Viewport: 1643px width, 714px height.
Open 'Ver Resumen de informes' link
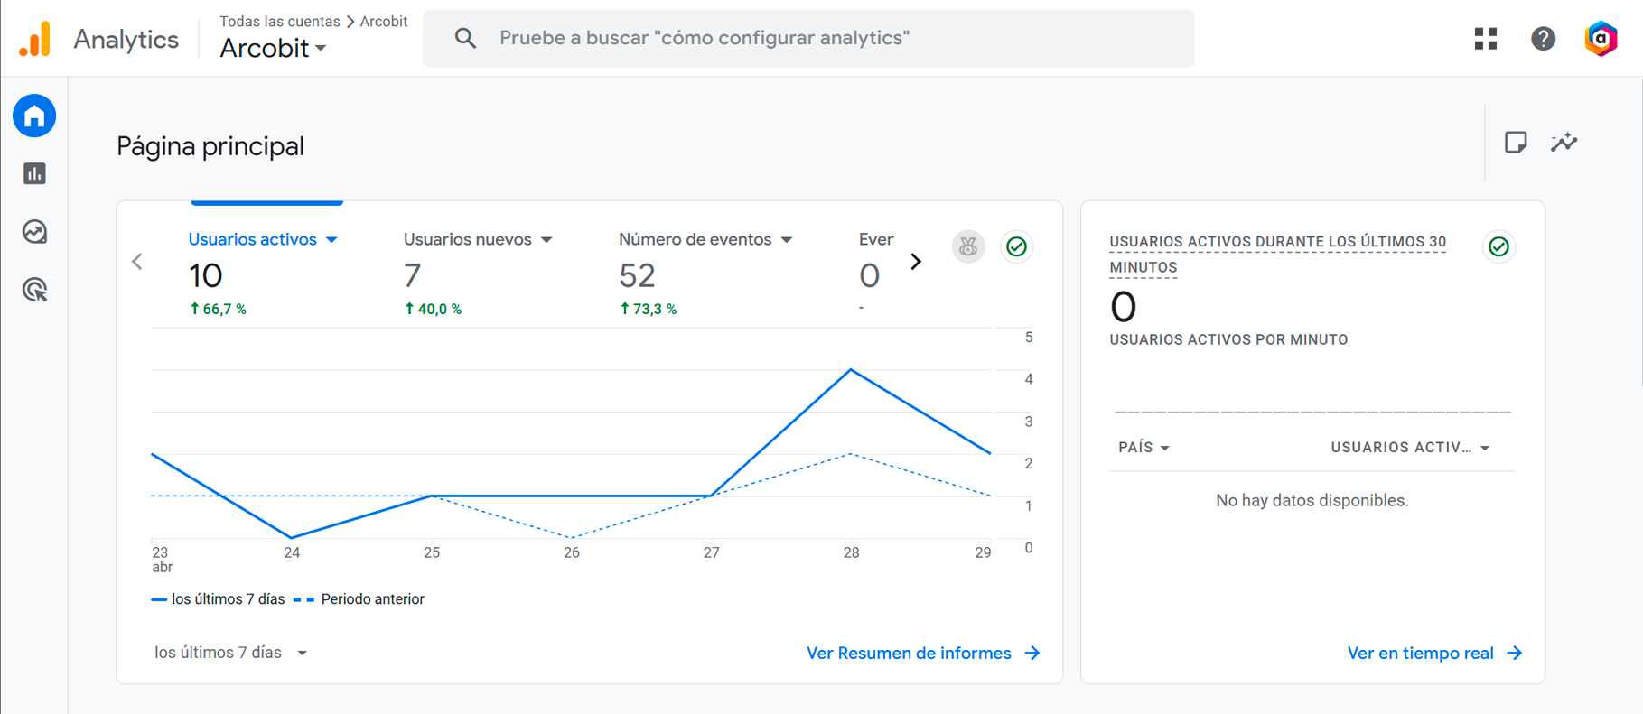click(x=922, y=654)
